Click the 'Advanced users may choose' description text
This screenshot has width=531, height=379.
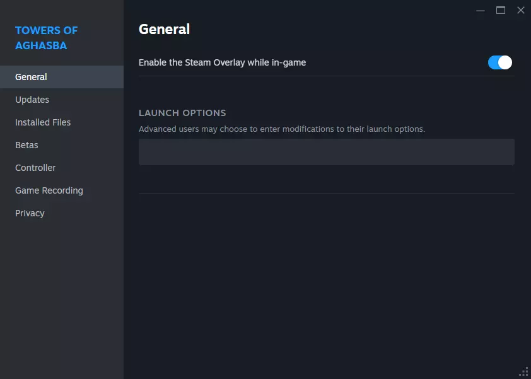pos(282,129)
